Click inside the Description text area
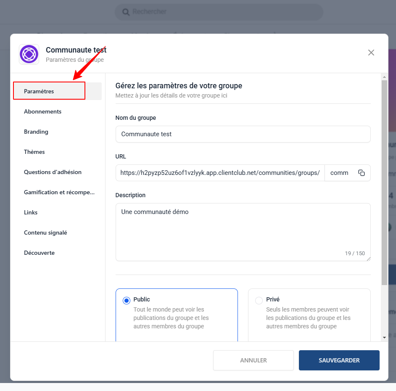This screenshot has width=396, height=391. coord(243,231)
